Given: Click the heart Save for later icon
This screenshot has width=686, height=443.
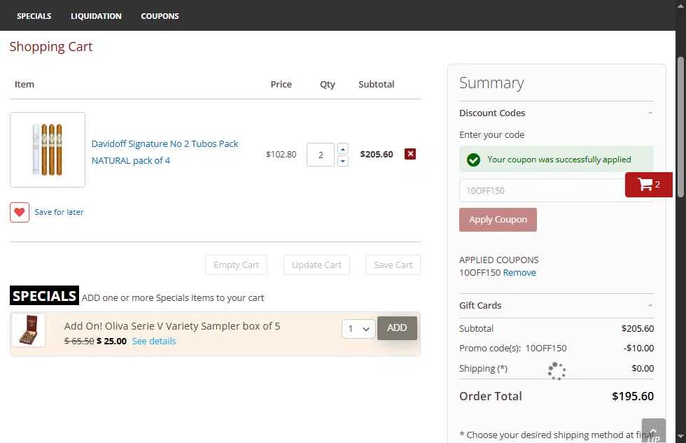Looking at the screenshot, I should (20, 212).
